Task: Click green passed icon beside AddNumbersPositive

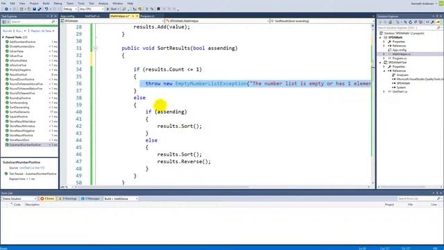Action: click(7, 42)
